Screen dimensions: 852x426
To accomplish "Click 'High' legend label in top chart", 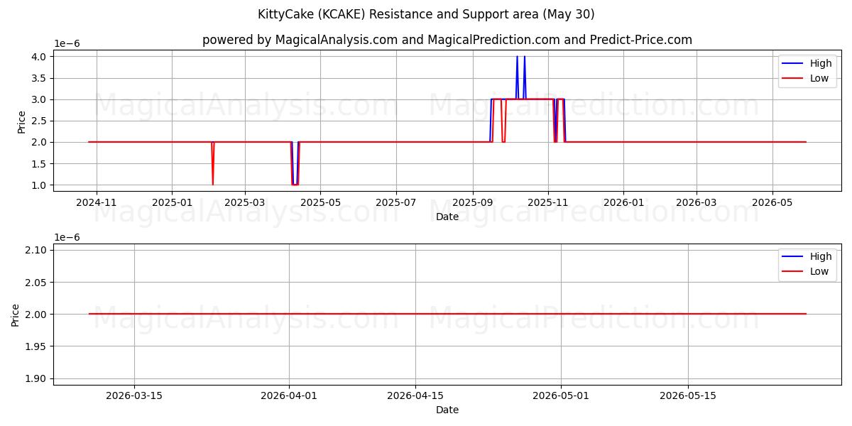I will pyautogui.click(x=821, y=63).
